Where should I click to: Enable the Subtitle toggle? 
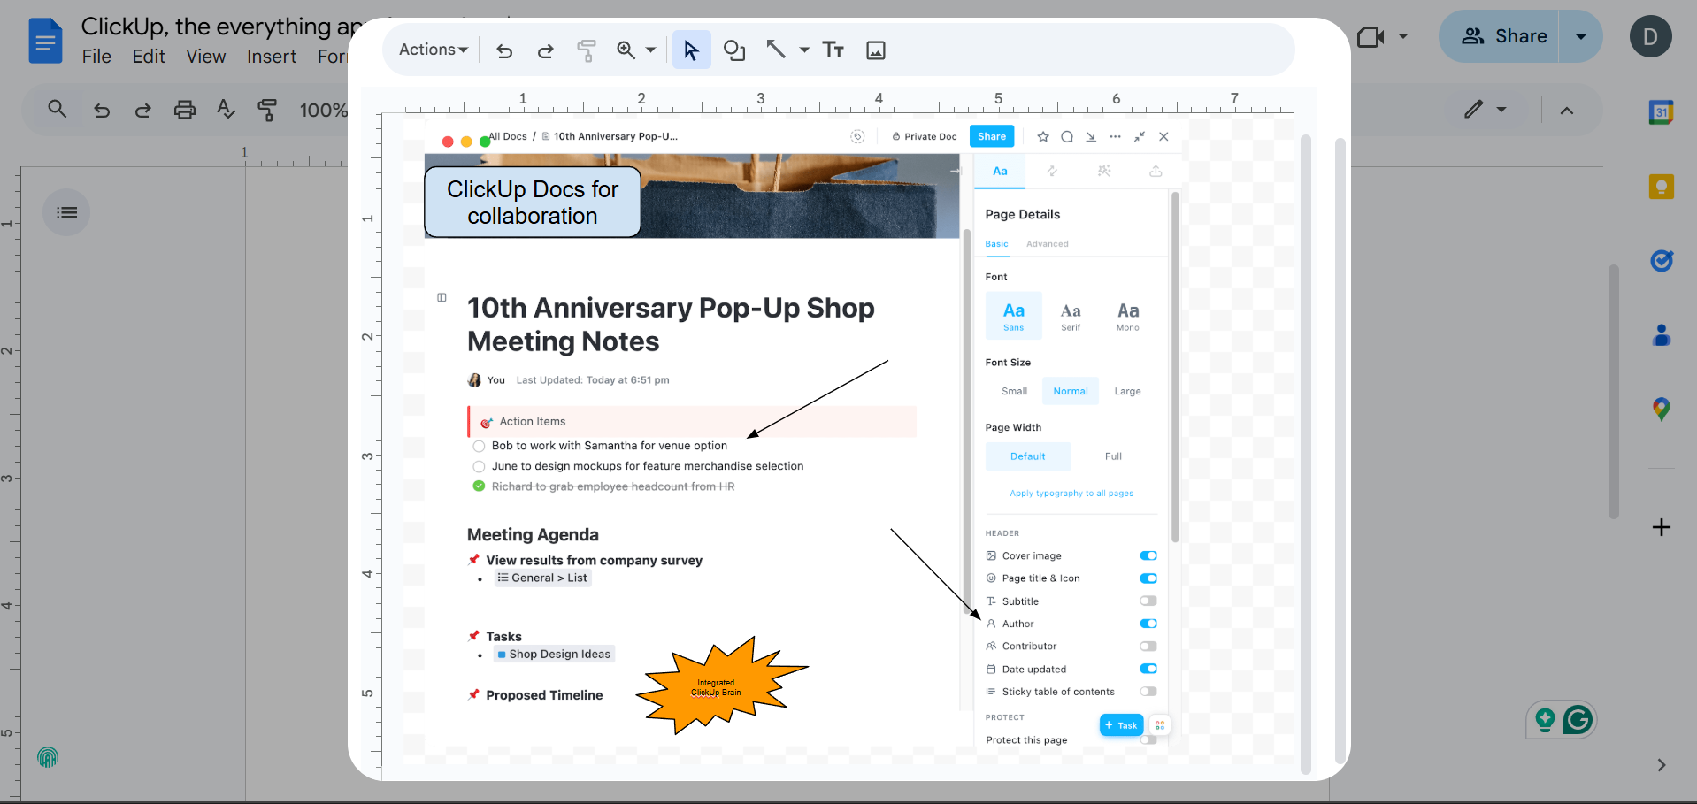[x=1148, y=601]
